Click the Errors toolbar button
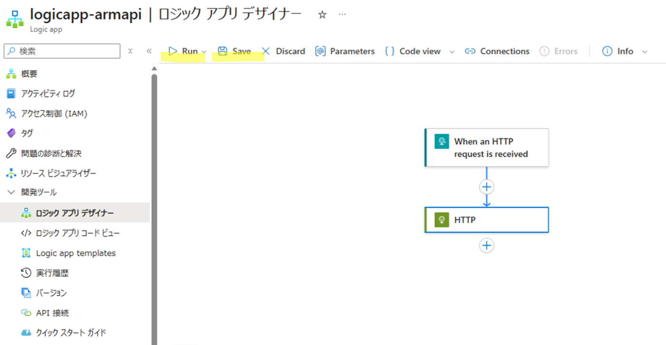The height and width of the screenshot is (345, 666). [x=558, y=51]
